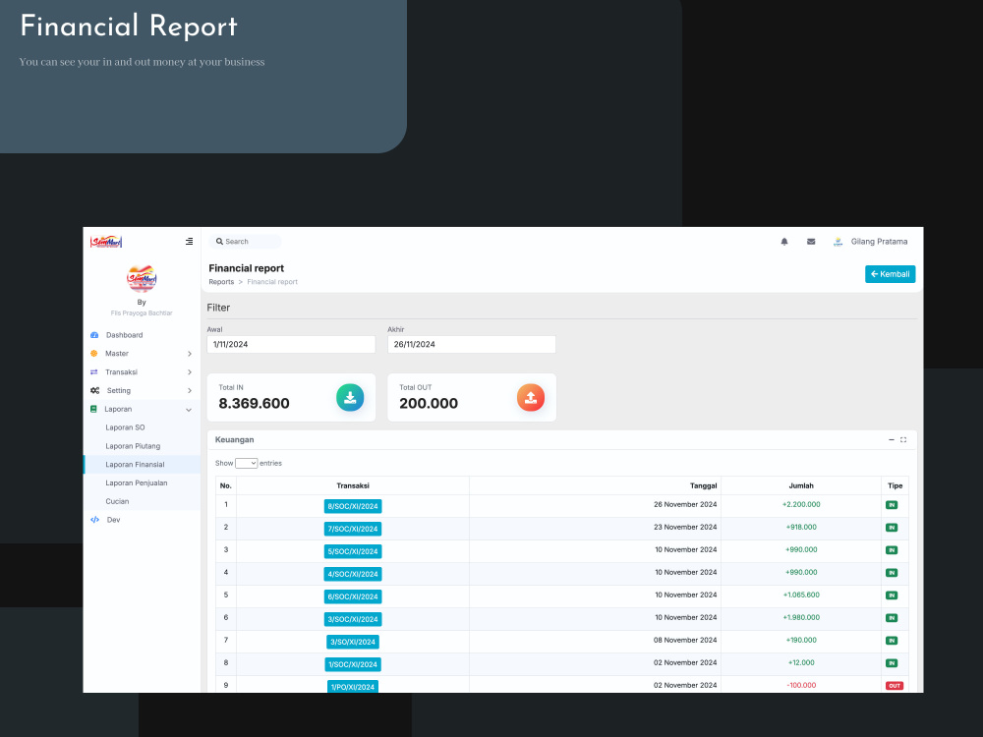The width and height of the screenshot is (983, 737).
Task: Open transaction 7/SOC/XI/2024
Action: pos(353,529)
